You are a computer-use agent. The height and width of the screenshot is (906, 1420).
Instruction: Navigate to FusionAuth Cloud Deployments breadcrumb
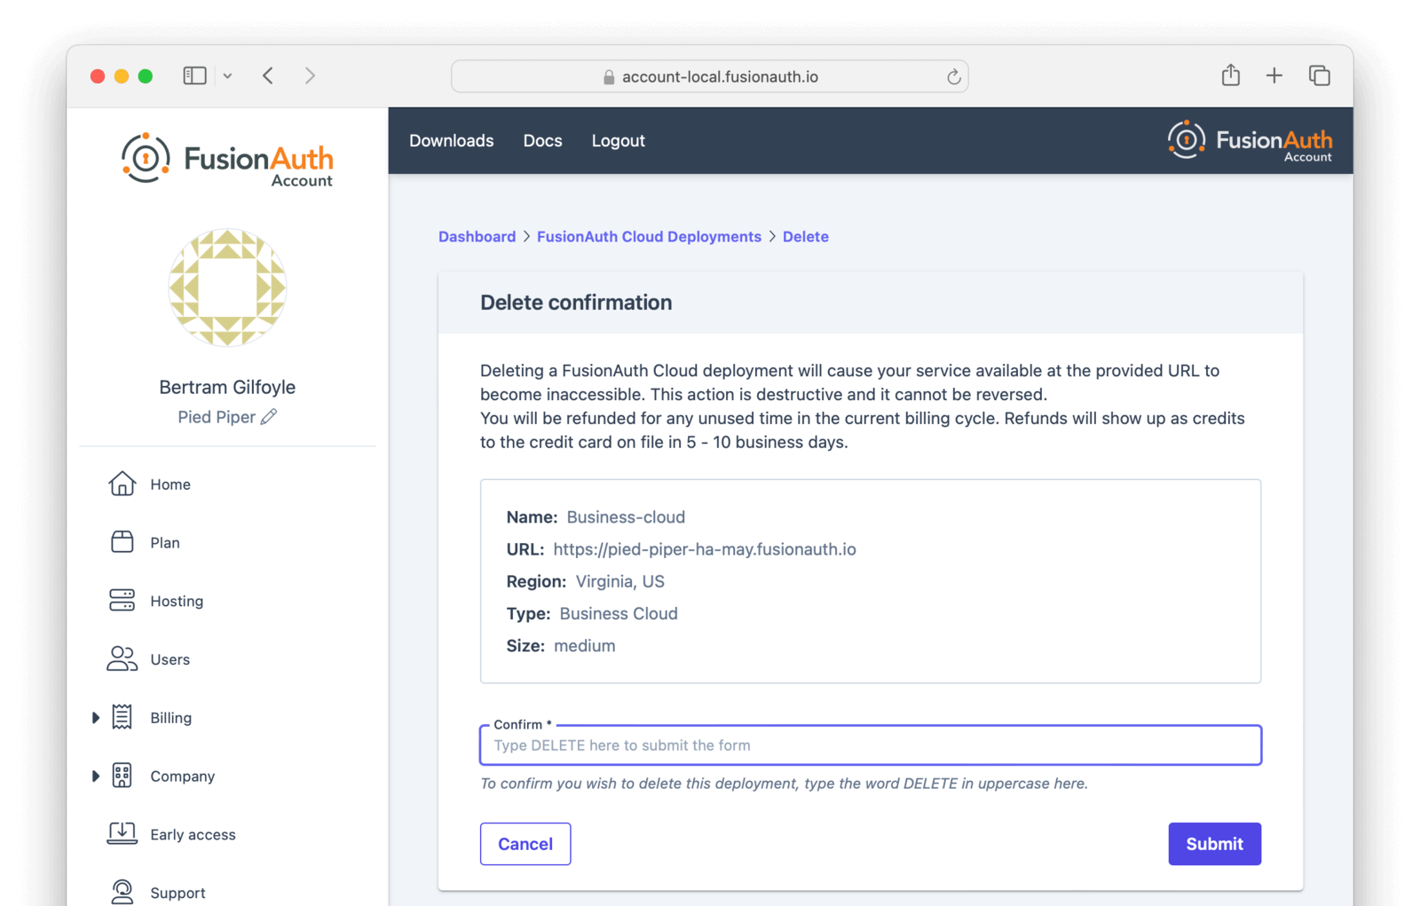(649, 237)
